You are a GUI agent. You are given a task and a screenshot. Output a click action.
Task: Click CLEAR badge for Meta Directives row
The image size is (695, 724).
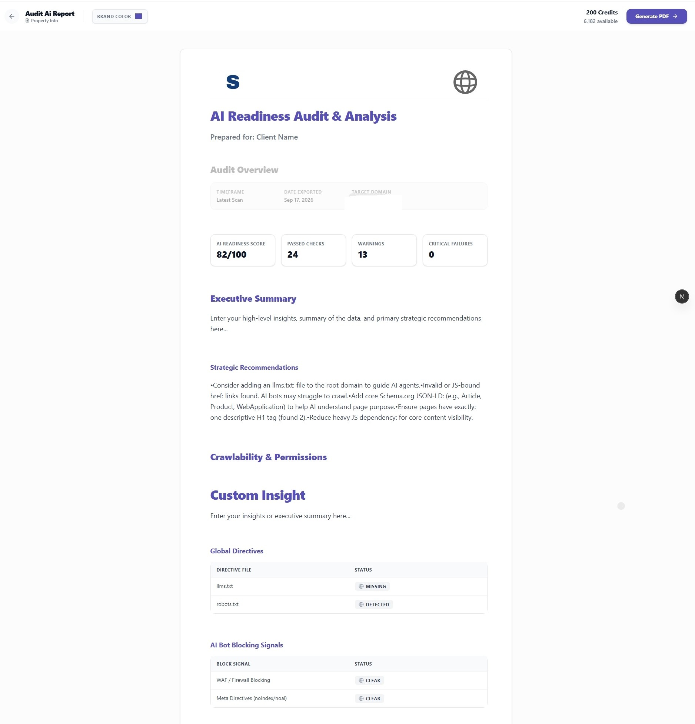pos(369,698)
